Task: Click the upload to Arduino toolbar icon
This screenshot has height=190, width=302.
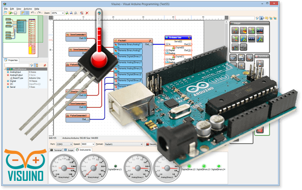Action: 82,13
